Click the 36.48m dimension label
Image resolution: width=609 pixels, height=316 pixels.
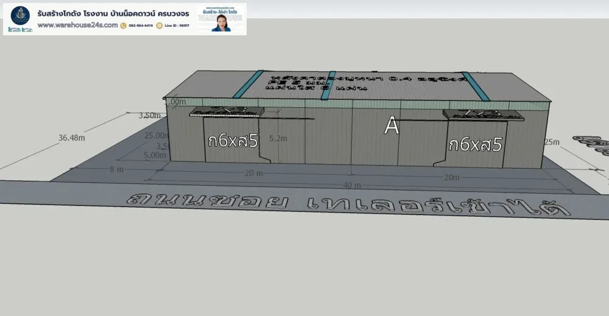click(71, 138)
